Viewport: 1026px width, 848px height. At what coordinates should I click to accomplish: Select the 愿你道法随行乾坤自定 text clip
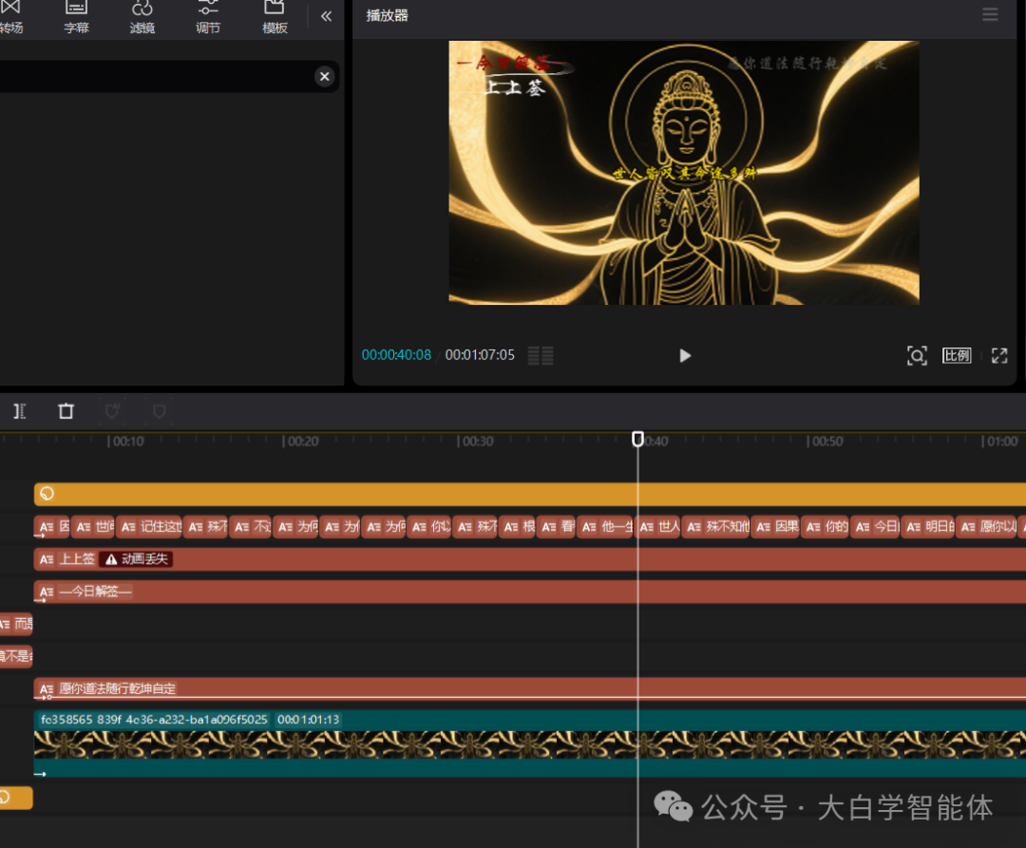[x=530, y=688]
